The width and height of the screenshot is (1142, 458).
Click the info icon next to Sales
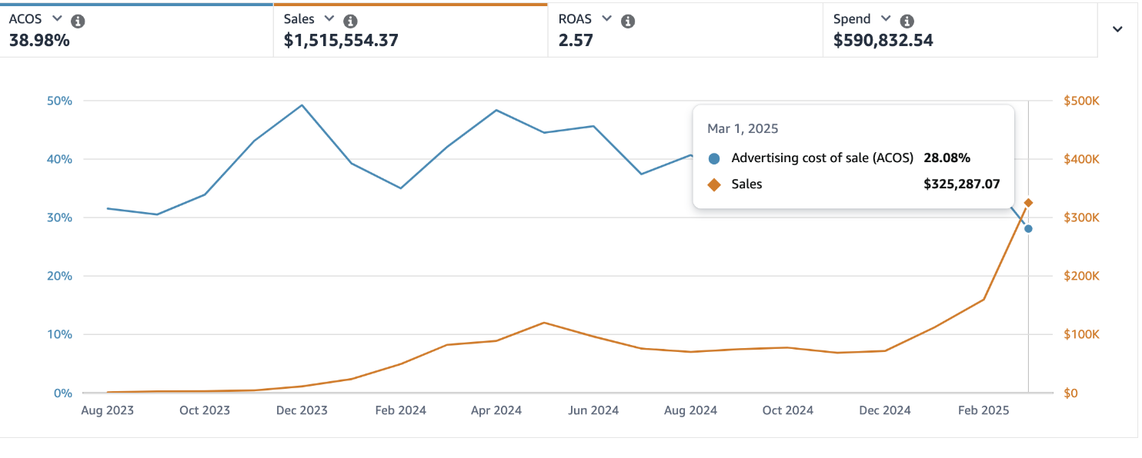pos(350,21)
